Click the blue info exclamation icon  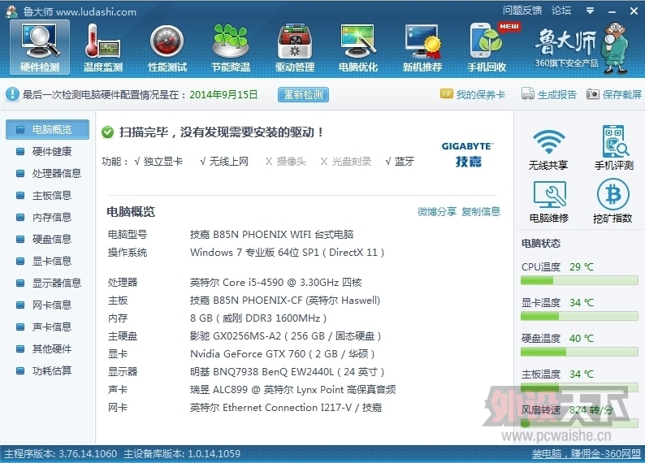click(12, 94)
